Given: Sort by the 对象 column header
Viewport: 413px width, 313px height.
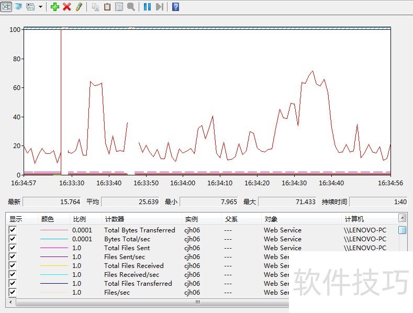Looking at the screenshot, I should tap(302, 219).
